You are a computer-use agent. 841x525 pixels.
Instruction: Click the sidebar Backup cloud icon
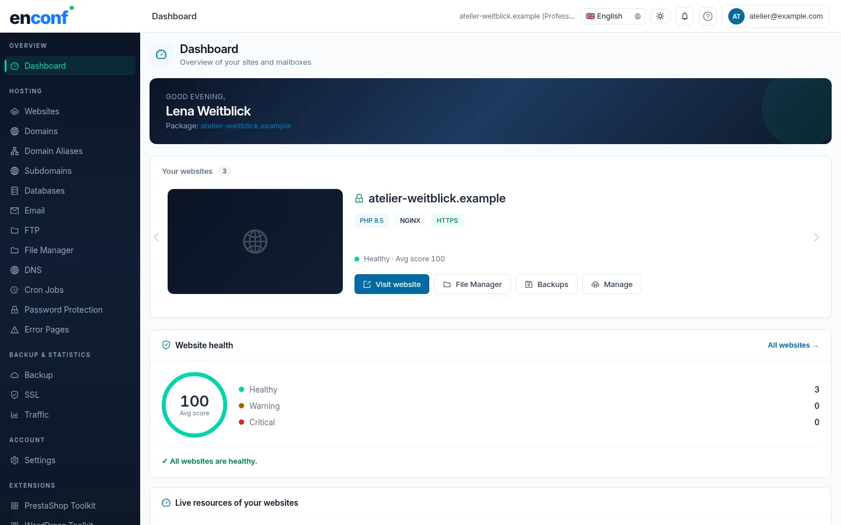point(15,375)
